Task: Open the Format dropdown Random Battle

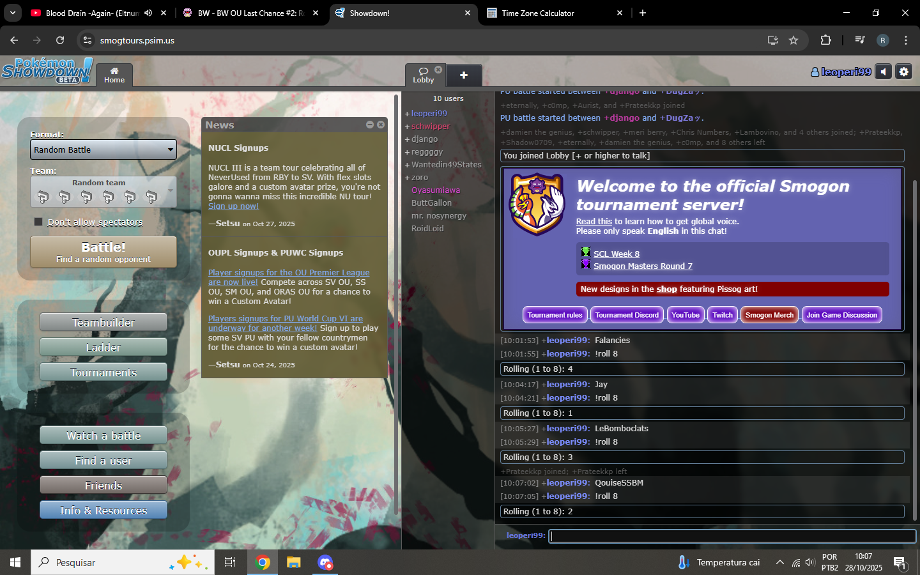Action: pyautogui.click(x=103, y=149)
